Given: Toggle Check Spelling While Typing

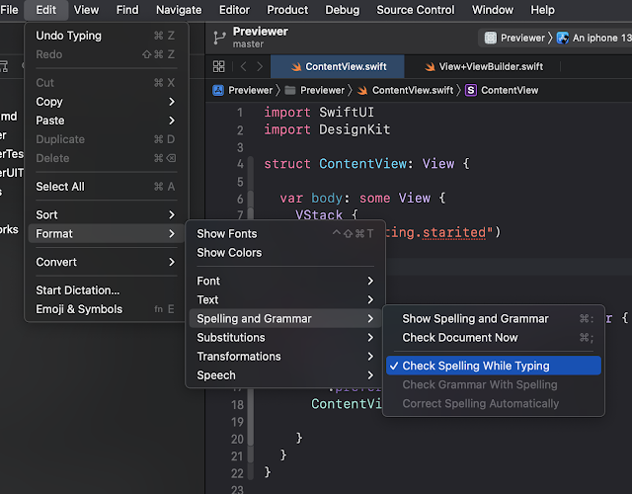Looking at the screenshot, I should coord(494,366).
